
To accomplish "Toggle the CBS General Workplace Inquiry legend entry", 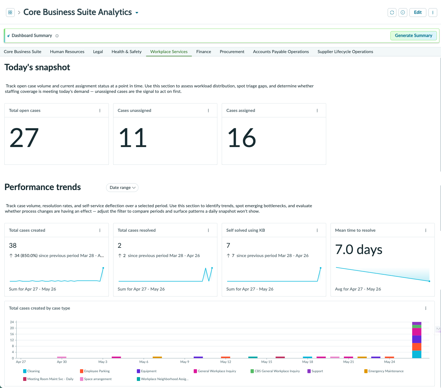I will click(275, 371).
